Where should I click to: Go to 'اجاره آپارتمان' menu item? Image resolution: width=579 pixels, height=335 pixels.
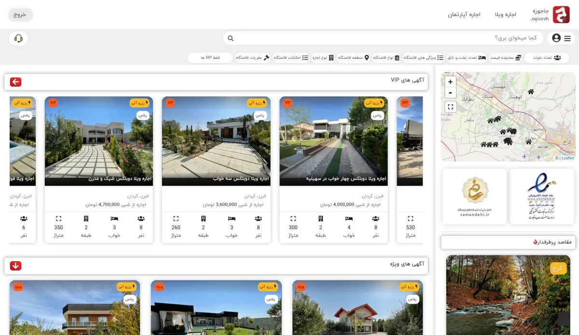coord(464,14)
